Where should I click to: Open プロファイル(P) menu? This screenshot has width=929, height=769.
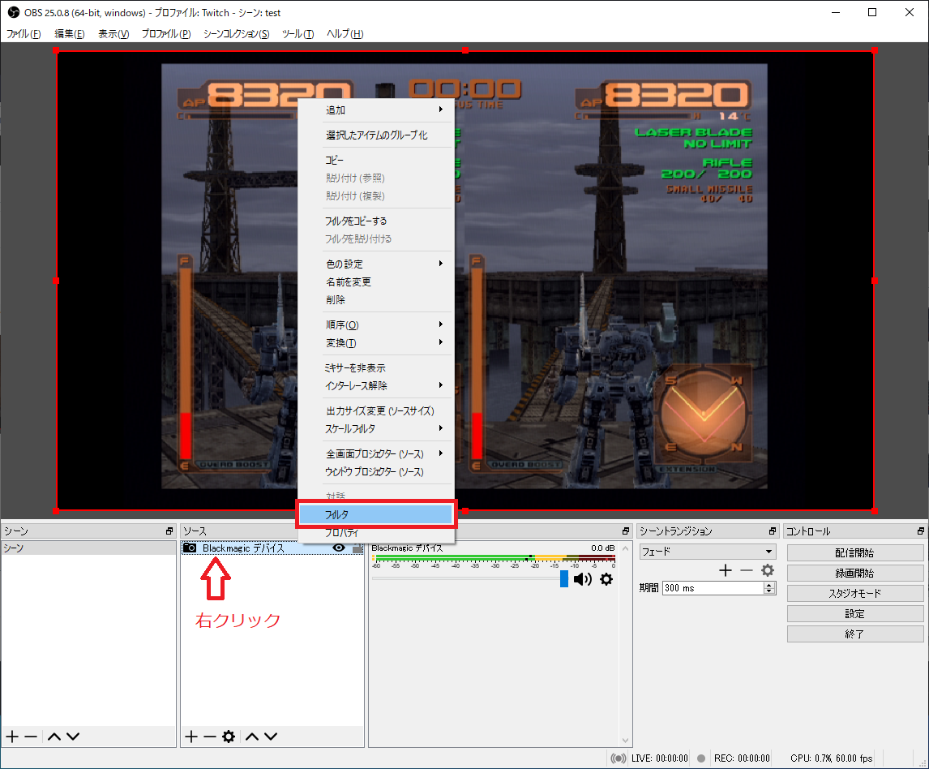click(166, 34)
